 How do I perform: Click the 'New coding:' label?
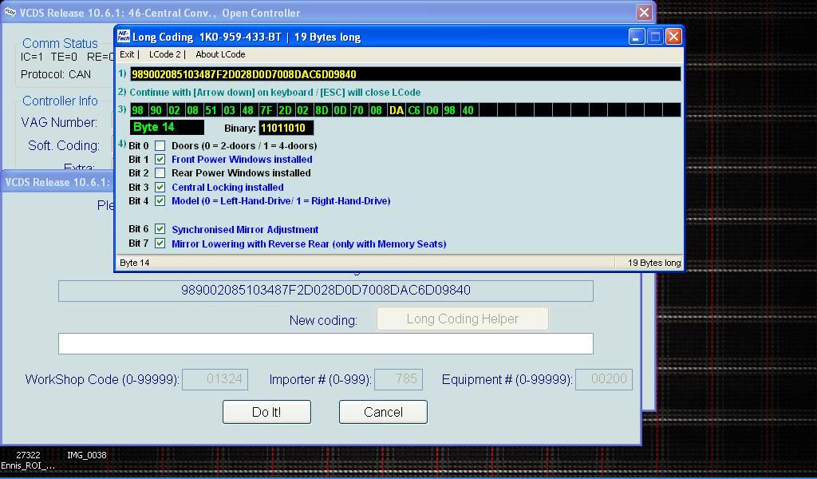pyautogui.click(x=323, y=320)
